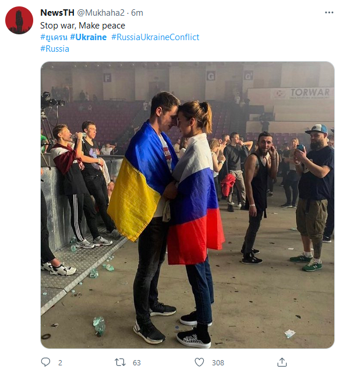
Task: Open the 6m timestamp permalink
Action: coord(137,13)
